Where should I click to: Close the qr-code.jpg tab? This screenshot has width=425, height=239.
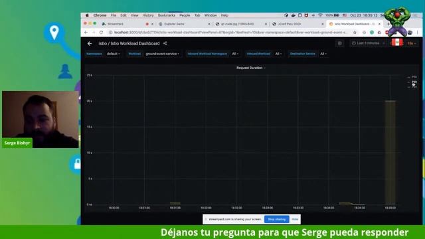tap(266, 24)
